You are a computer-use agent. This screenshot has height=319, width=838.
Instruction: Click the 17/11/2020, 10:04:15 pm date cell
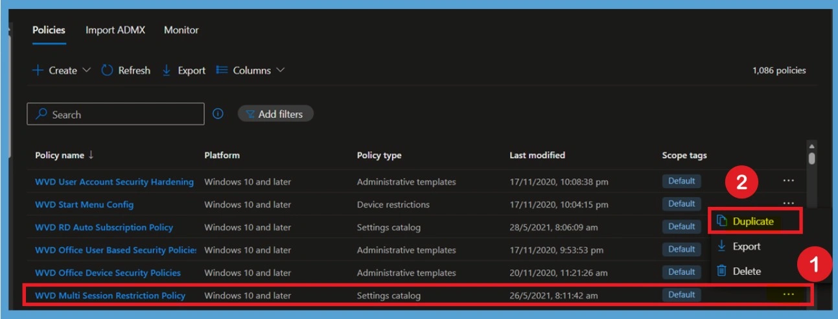click(559, 204)
